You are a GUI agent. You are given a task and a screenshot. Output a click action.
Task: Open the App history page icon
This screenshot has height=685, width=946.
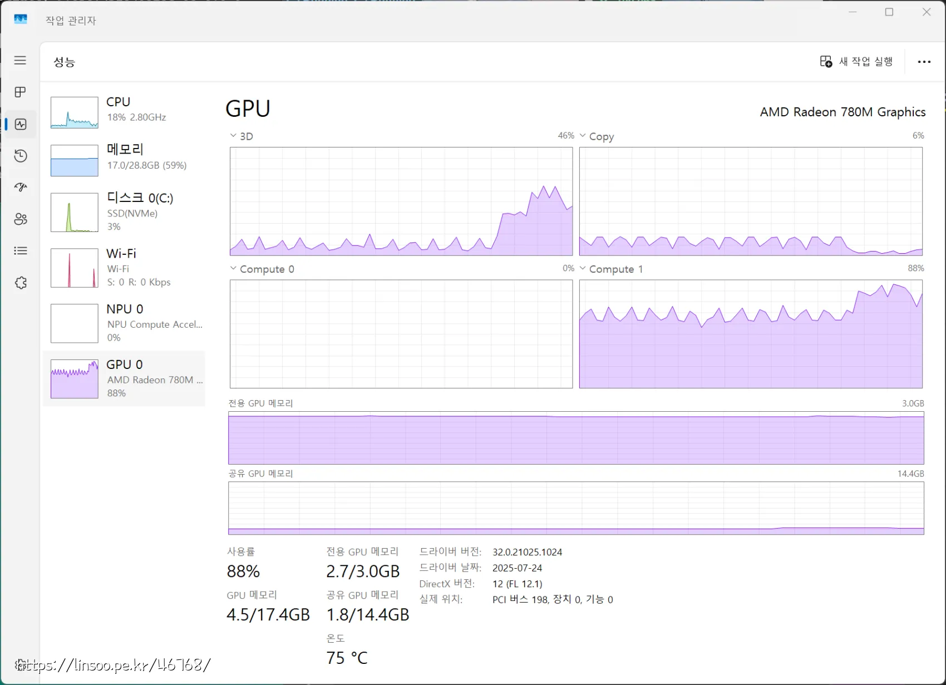tap(21, 156)
